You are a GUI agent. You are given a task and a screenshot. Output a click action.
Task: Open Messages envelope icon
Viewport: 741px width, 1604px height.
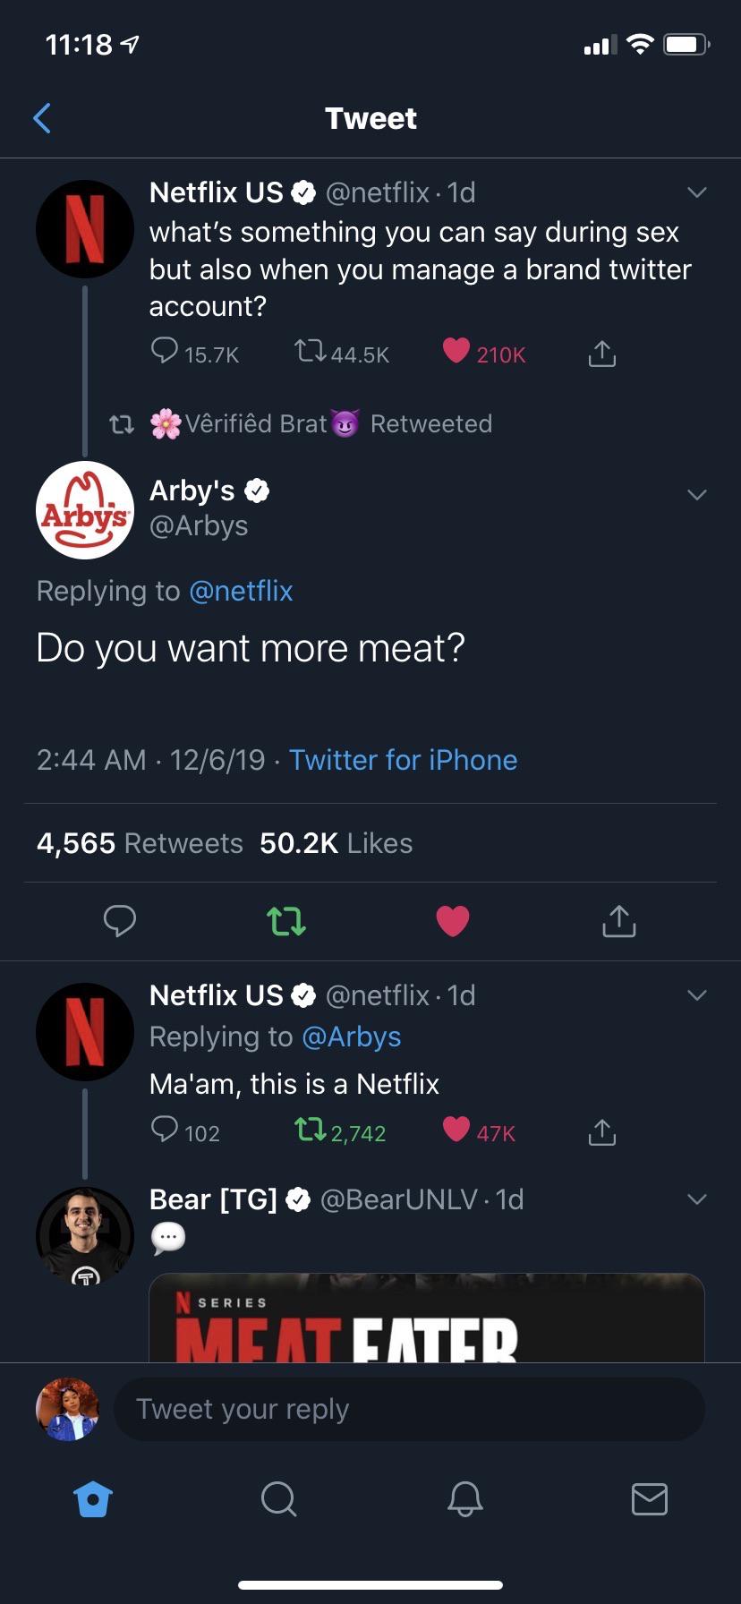tap(649, 1498)
